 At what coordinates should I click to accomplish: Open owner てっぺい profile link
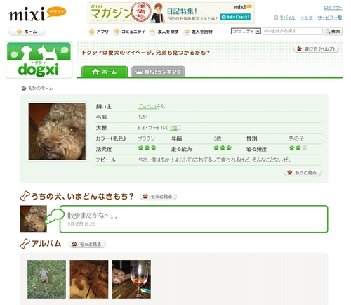coord(147,106)
